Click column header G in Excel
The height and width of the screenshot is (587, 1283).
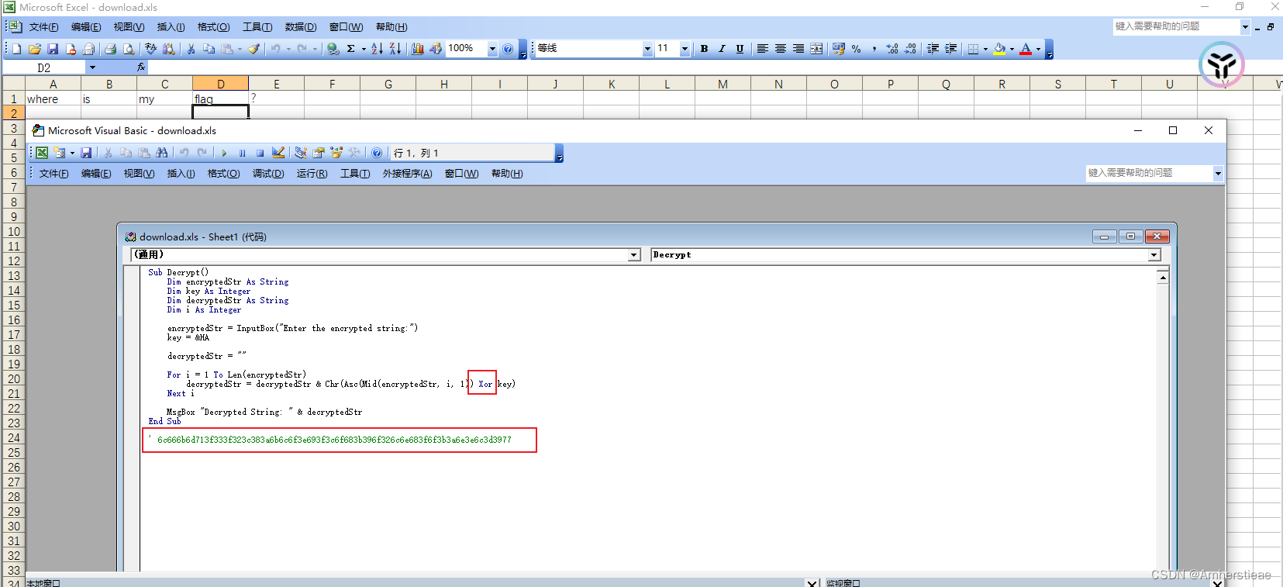(388, 84)
